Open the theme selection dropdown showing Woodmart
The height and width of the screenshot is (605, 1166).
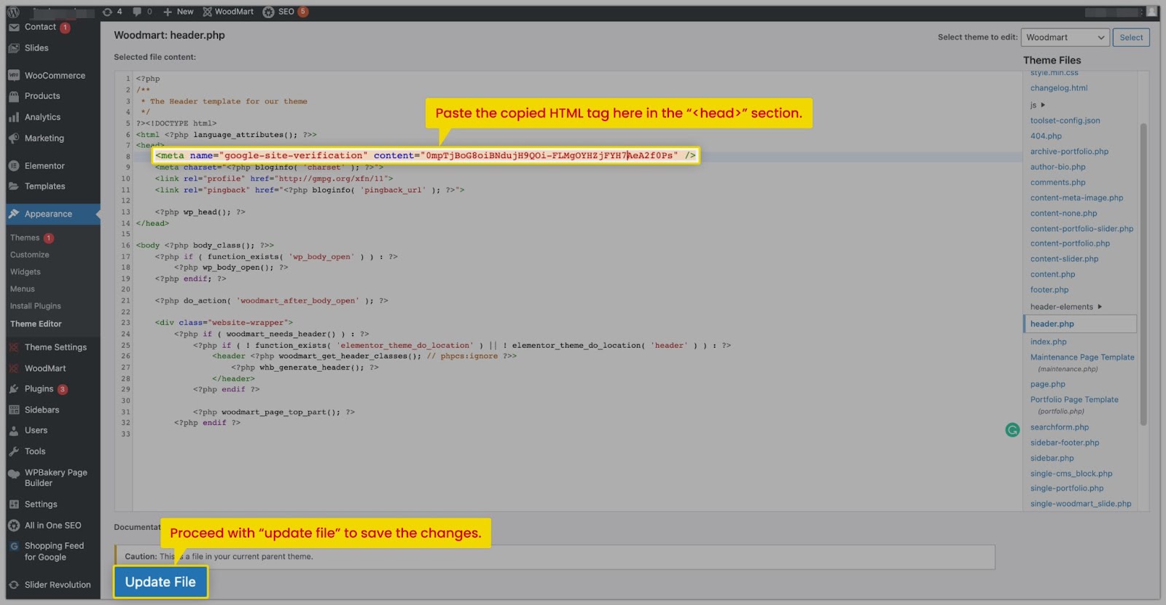point(1065,37)
